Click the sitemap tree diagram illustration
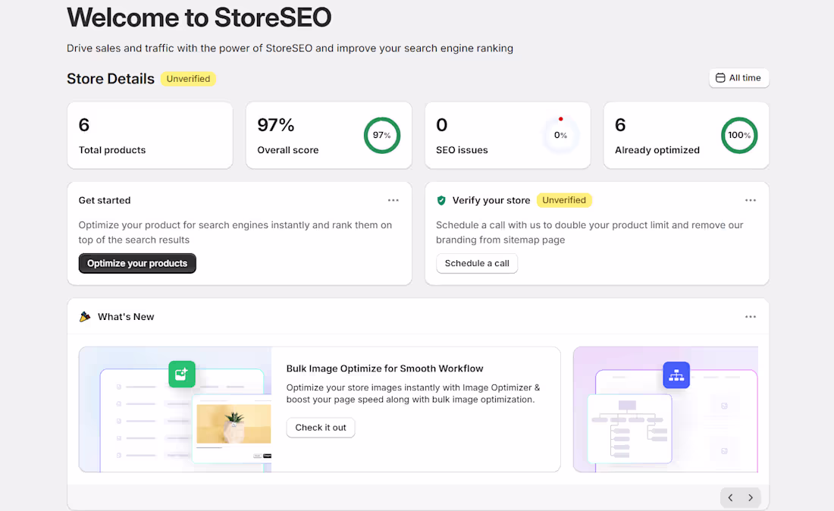Viewport: 834px width, 511px height. point(630,428)
